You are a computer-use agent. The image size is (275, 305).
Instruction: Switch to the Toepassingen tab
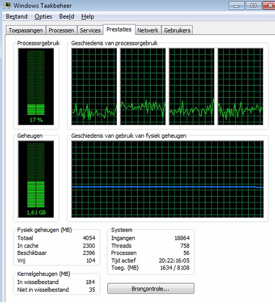click(x=26, y=30)
